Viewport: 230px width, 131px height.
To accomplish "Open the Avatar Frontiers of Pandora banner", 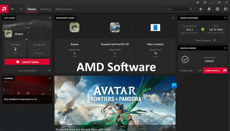I will tap(115, 103).
